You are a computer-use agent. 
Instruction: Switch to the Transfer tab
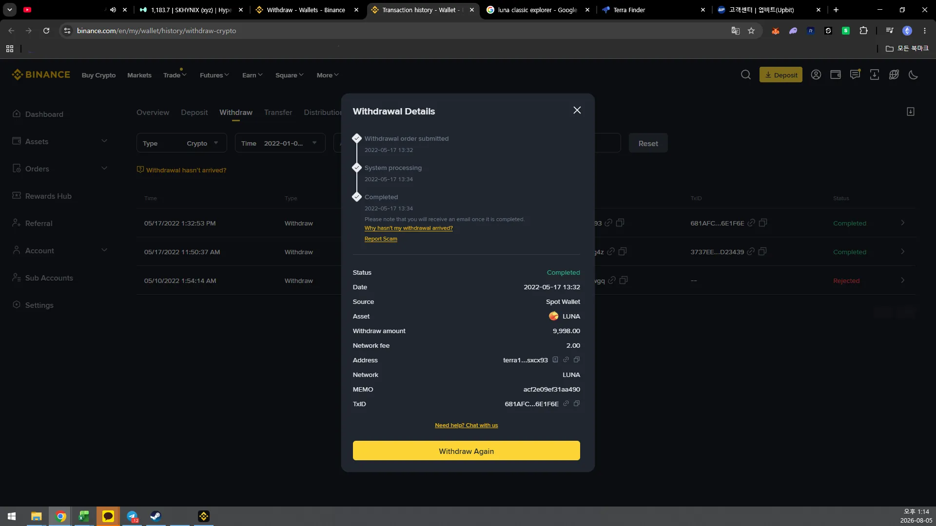click(x=278, y=113)
